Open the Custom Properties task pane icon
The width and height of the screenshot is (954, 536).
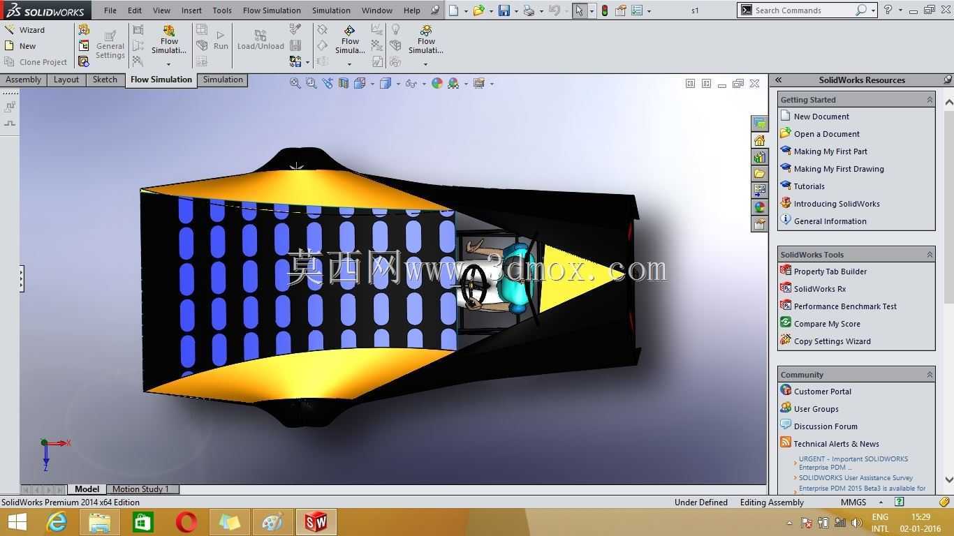point(759,224)
